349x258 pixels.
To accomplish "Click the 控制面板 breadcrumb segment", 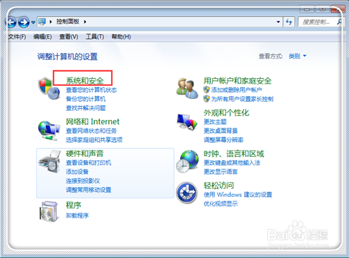I will click(x=68, y=22).
